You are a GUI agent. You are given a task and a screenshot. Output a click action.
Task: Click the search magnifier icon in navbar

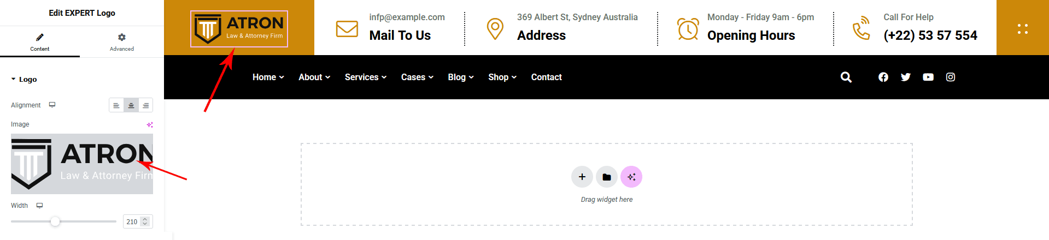(x=846, y=77)
